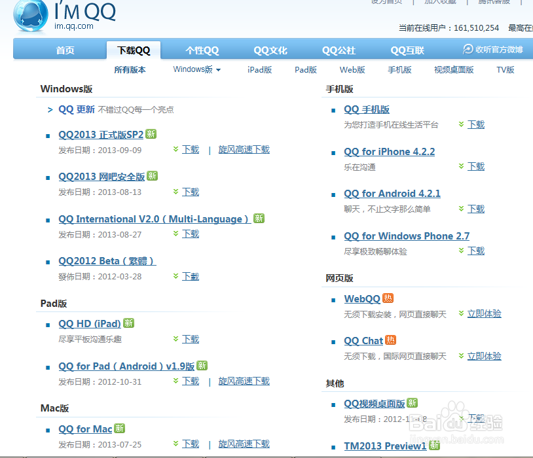The height and width of the screenshot is (458, 533).
Task: Click the green download arrow for QQ for Mac
Action: [x=175, y=444]
